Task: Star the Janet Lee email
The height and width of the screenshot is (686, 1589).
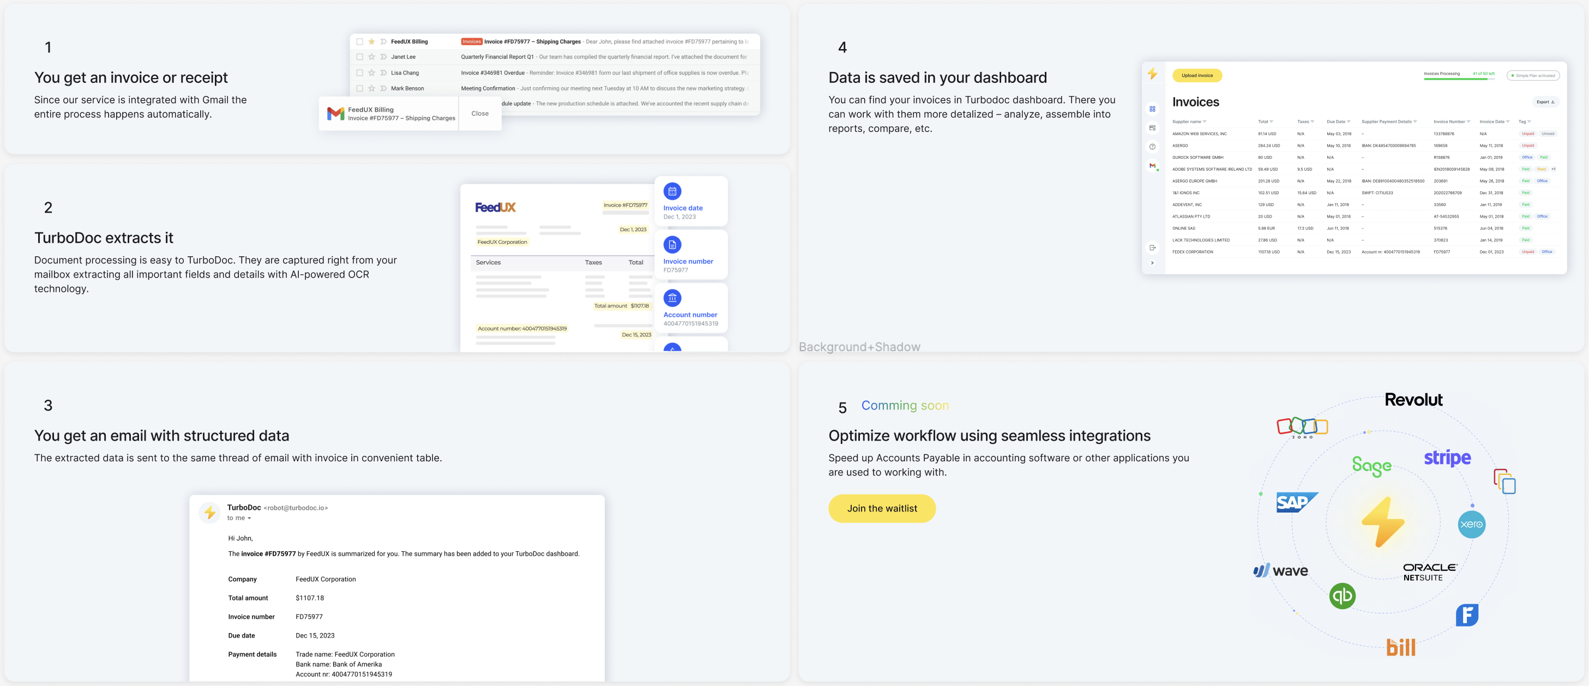Action: pyautogui.click(x=371, y=57)
